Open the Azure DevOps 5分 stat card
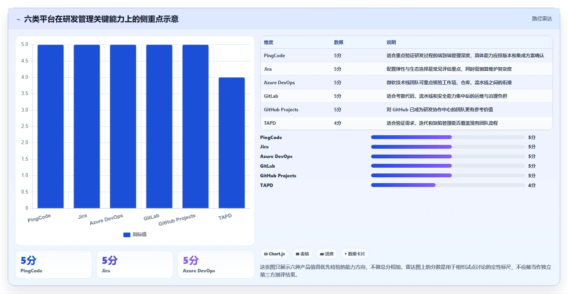Viewport: 568px width, 294px height. point(216,264)
